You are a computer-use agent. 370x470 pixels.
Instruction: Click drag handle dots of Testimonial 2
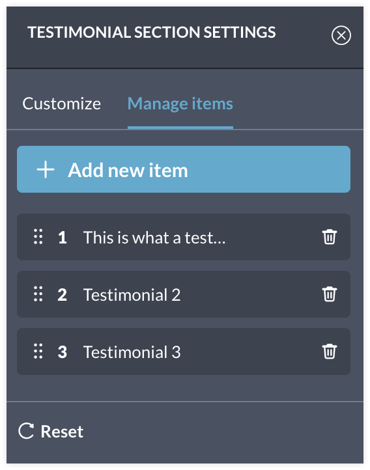click(38, 294)
